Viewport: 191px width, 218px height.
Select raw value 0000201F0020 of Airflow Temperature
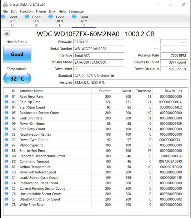171,167
